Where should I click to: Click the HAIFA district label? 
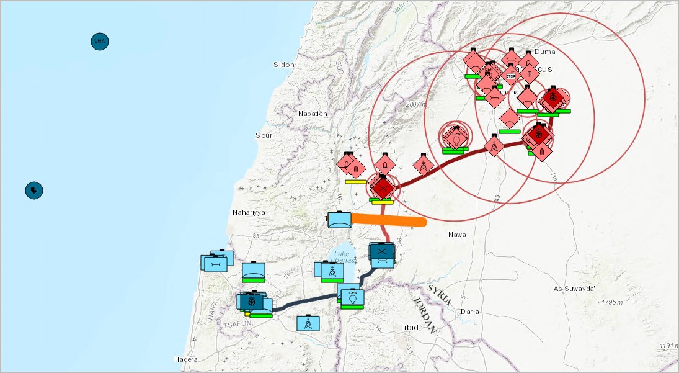coord(213,310)
